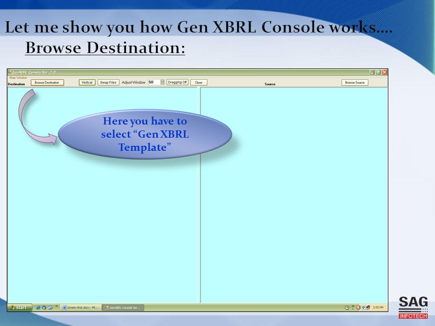Focus the Adjust Window value field
This screenshot has height=326, width=435.
154,82
